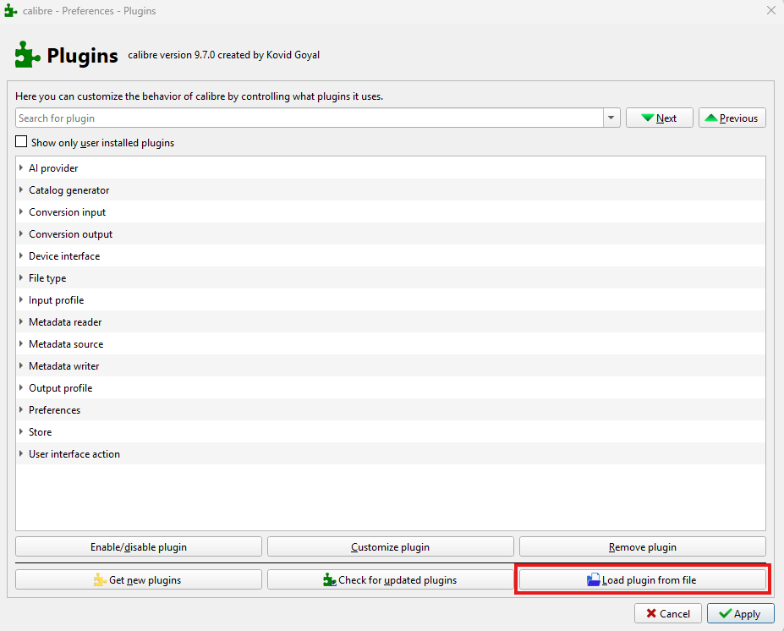Select the User interface action row

point(391,454)
